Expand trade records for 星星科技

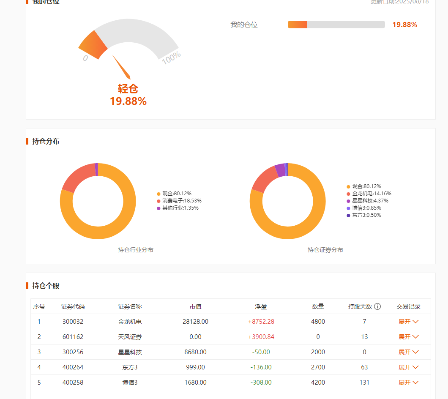pos(409,352)
